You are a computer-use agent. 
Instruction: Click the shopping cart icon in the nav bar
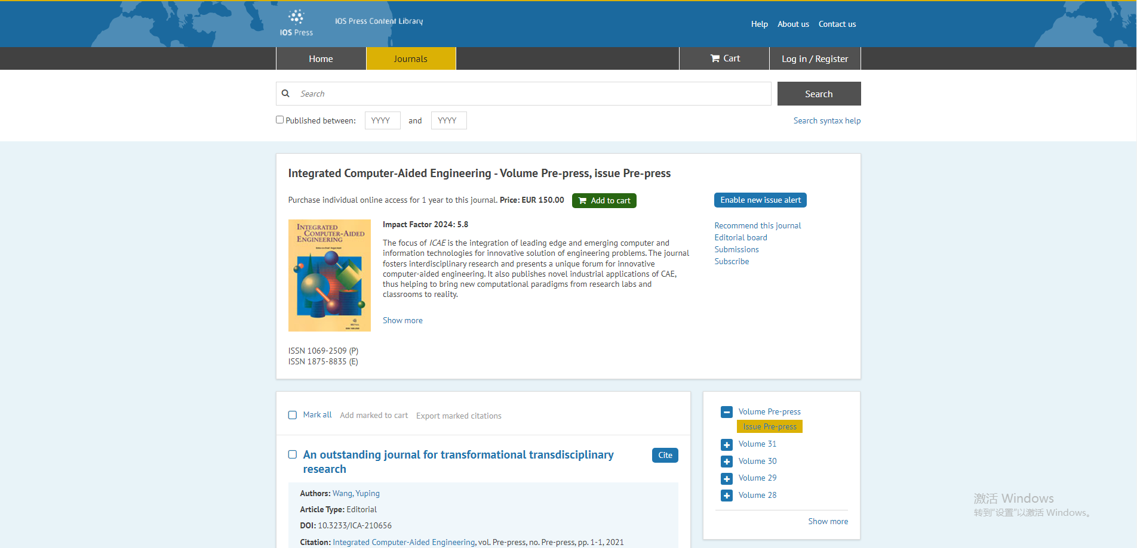715,58
